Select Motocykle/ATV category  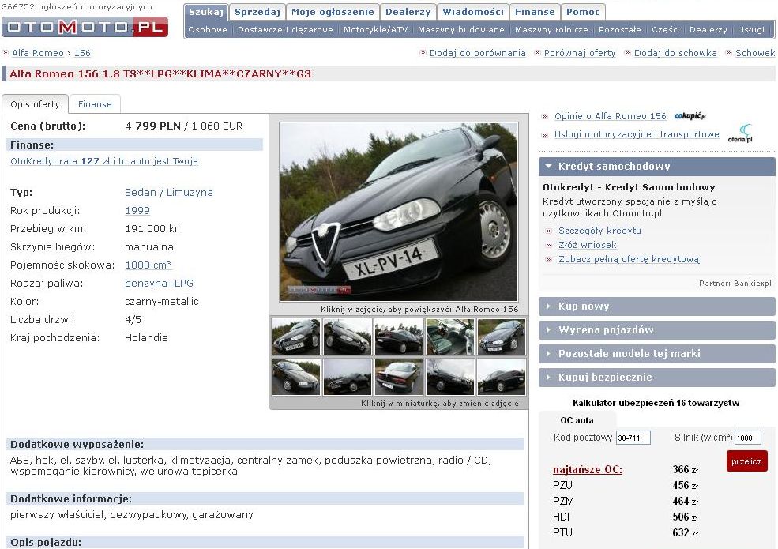pos(376,30)
